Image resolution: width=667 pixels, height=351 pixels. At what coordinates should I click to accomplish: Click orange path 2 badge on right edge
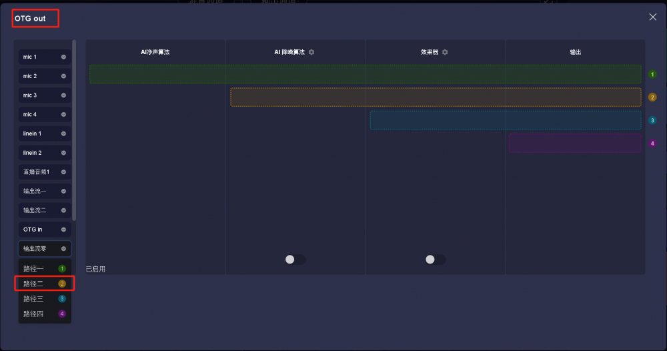(x=652, y=97)
